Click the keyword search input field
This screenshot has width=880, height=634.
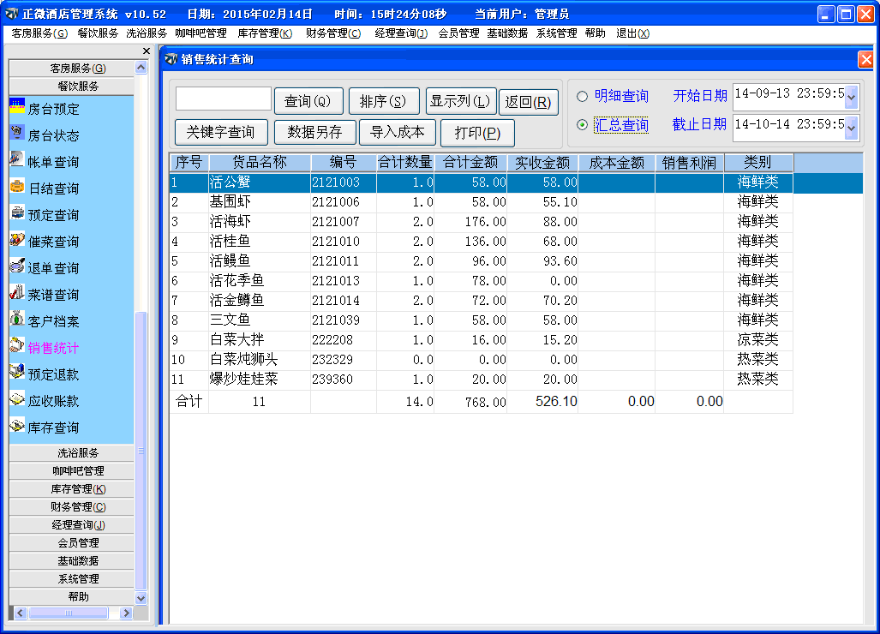[x=224, y=99]
